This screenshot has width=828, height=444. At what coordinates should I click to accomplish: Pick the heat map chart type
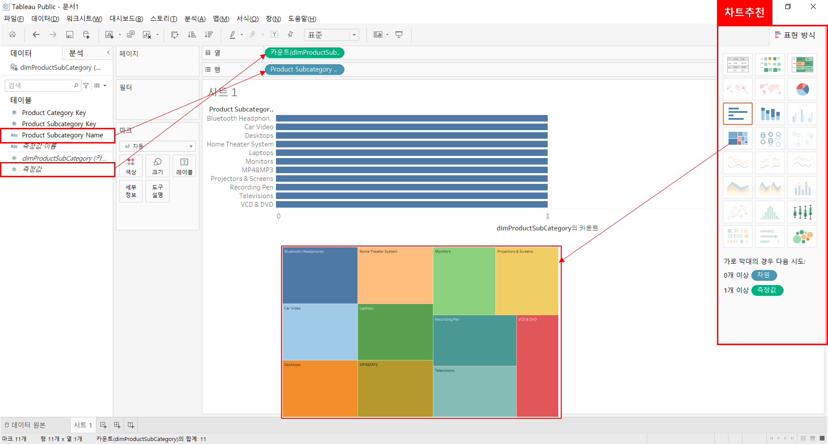point(770,65)
